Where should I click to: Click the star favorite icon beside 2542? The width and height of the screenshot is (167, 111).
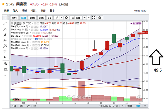click(3, 4)
